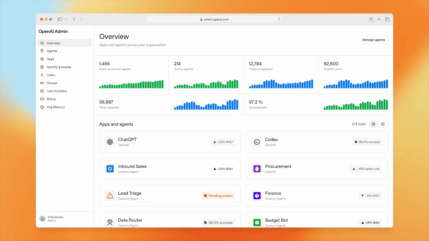The image size is (429, 241).
Task: Click the Manage agents button
Action: (x=373, y=40)
